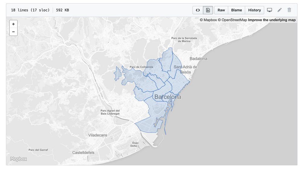This screenshot has width=302, height=170.
Task: Display the rendered blob view
Action: point(208,10)
